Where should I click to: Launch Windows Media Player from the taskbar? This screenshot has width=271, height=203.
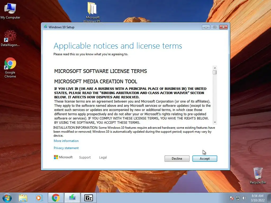(x=39, y=198)
